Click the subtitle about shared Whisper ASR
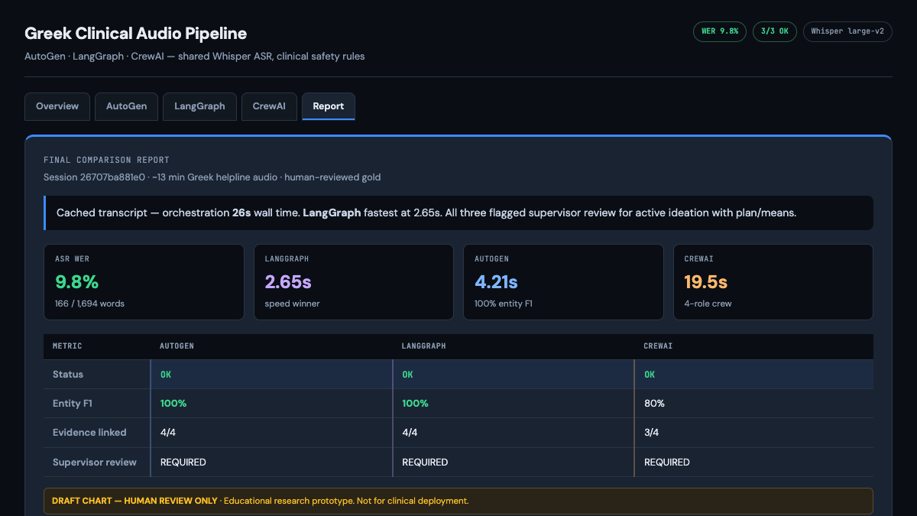This screenshot has width=917, height=516. pyautogui.click(x=195, y=57)
